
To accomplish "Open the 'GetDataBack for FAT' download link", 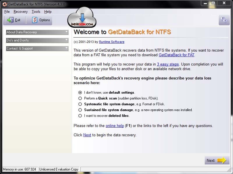I will click(x=176, y=55).
